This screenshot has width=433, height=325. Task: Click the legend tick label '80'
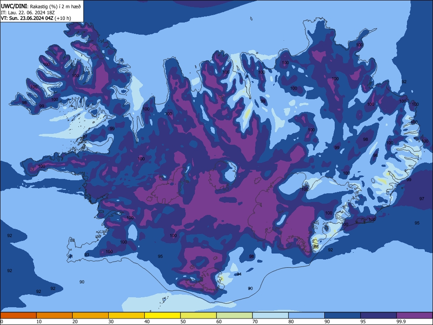pyautogui.click(x=291, y=322)
